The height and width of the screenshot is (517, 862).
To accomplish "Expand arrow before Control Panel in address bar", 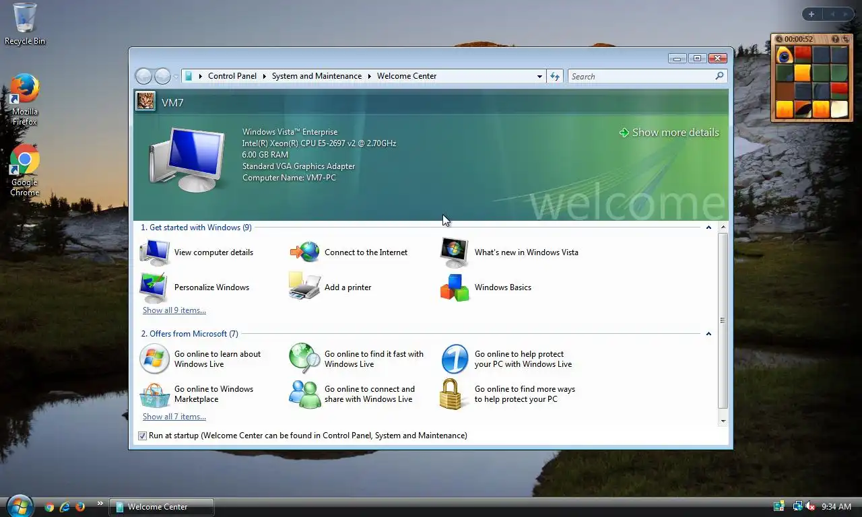I will [x=200, y=76].
